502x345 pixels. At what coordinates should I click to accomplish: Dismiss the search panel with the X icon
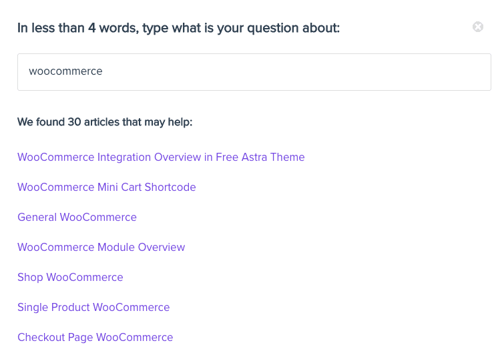coord(478,27)
